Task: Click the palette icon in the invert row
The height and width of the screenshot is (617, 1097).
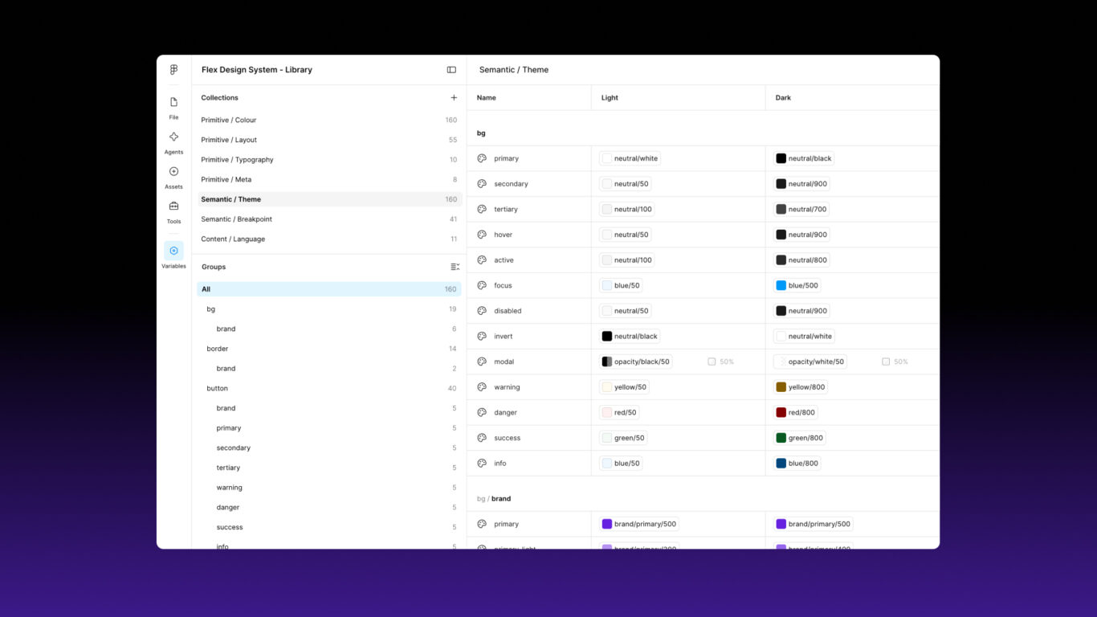Action: (x=482, y=336)
